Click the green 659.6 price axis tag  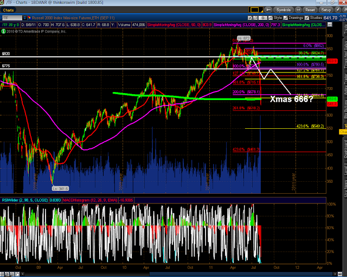332,99
